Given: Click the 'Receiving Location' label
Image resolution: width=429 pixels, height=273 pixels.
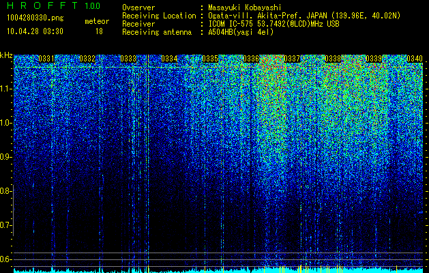Looking at the screenshot, I should [159, 16].
